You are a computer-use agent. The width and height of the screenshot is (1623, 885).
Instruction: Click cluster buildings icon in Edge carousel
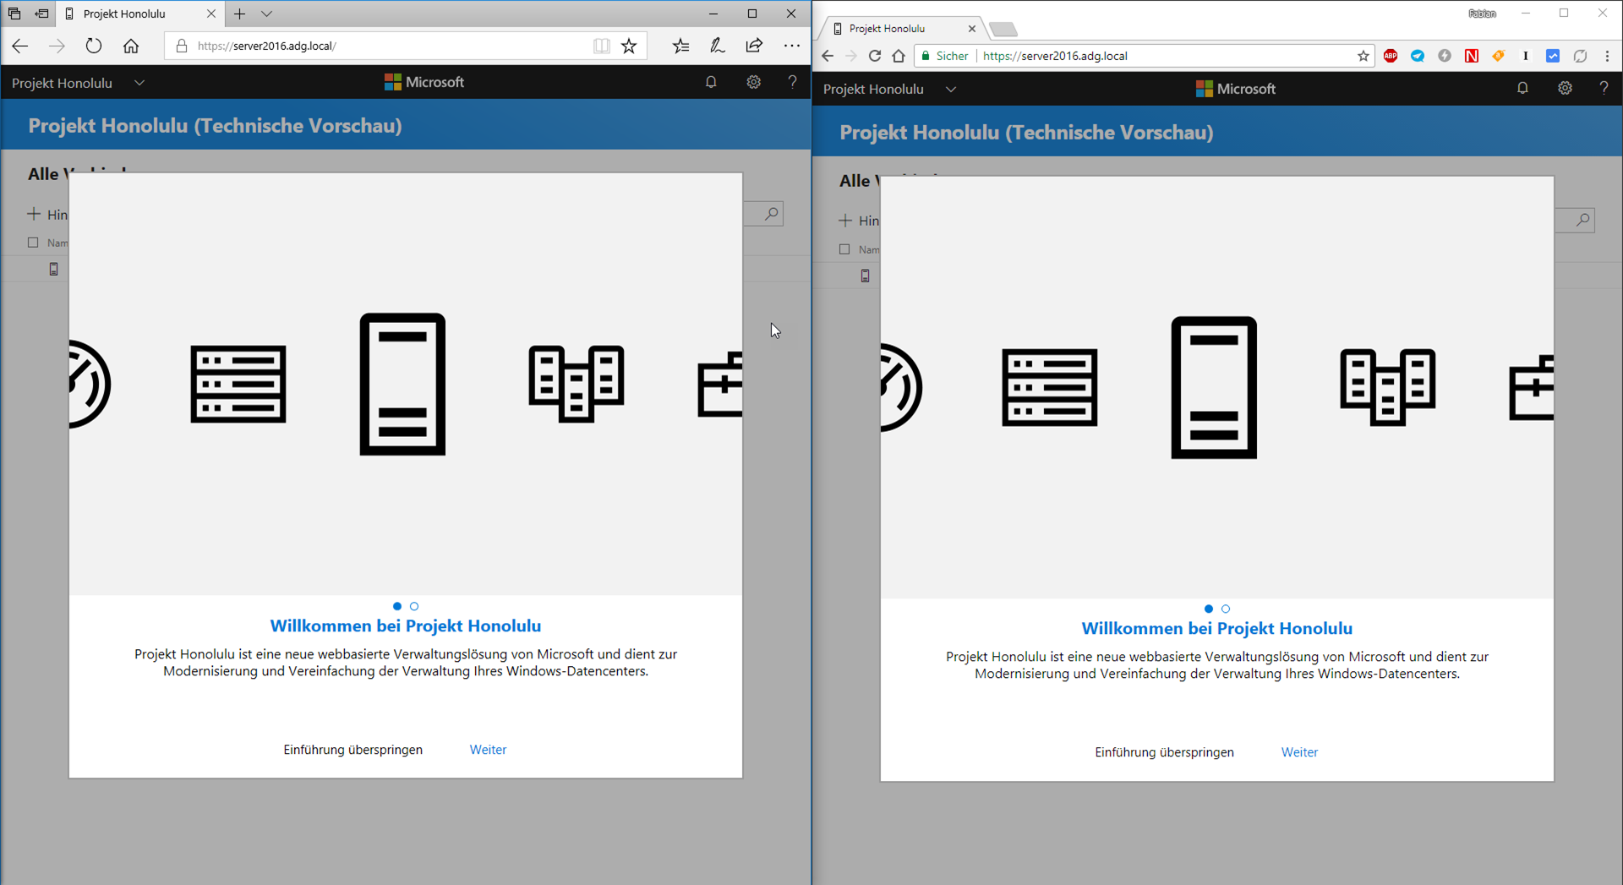click(x=577, y=384)
